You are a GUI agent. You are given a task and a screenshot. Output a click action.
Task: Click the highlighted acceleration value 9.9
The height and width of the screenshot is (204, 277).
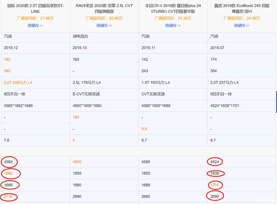click(144, 129)
